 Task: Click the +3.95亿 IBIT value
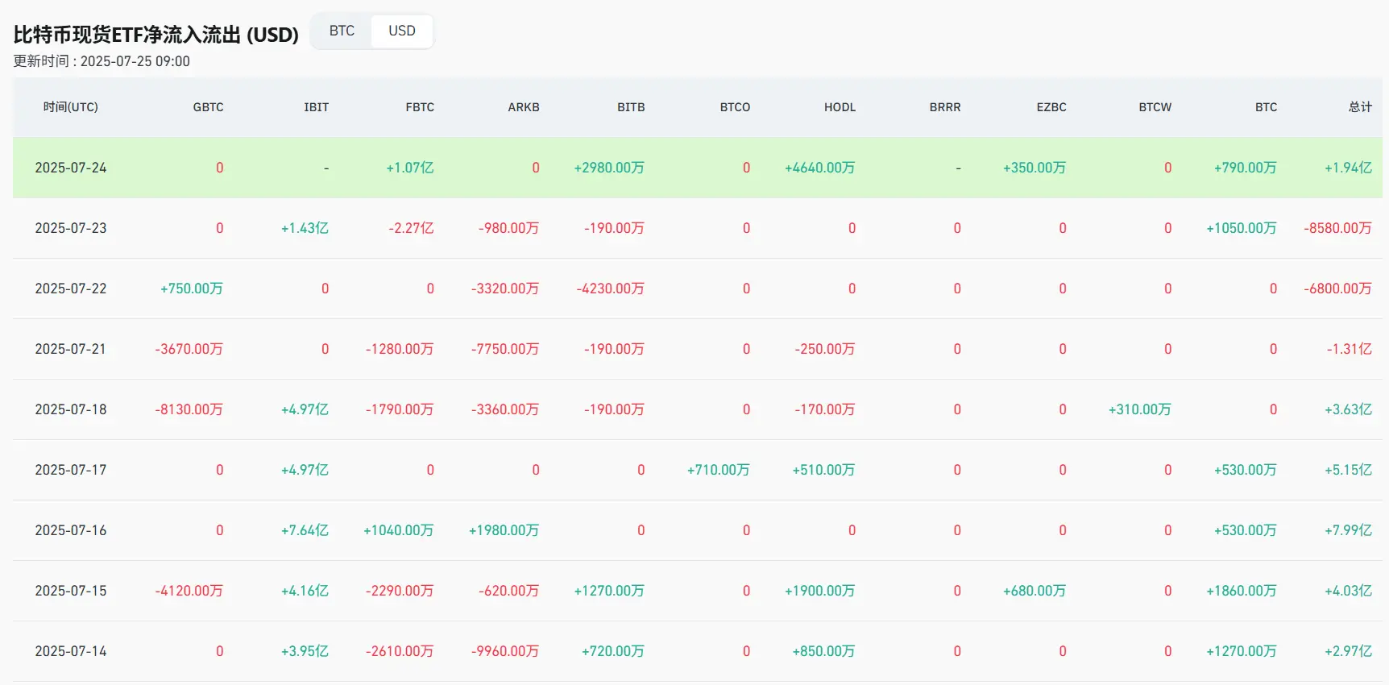click(305, 651)
